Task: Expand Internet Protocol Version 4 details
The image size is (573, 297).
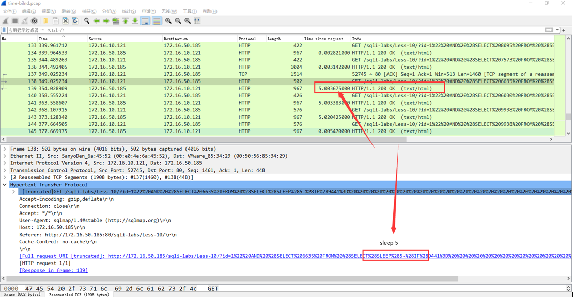Action: (5, 163)
